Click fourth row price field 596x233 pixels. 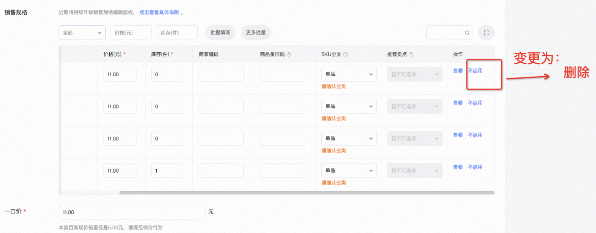click(120, 170)
